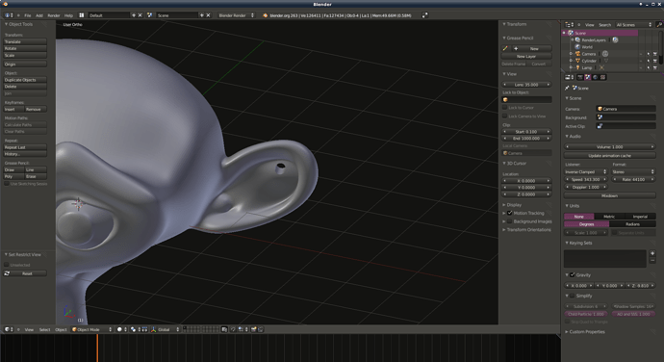
Task: Open the Object Mode dropdown
Action: [91, 329]
